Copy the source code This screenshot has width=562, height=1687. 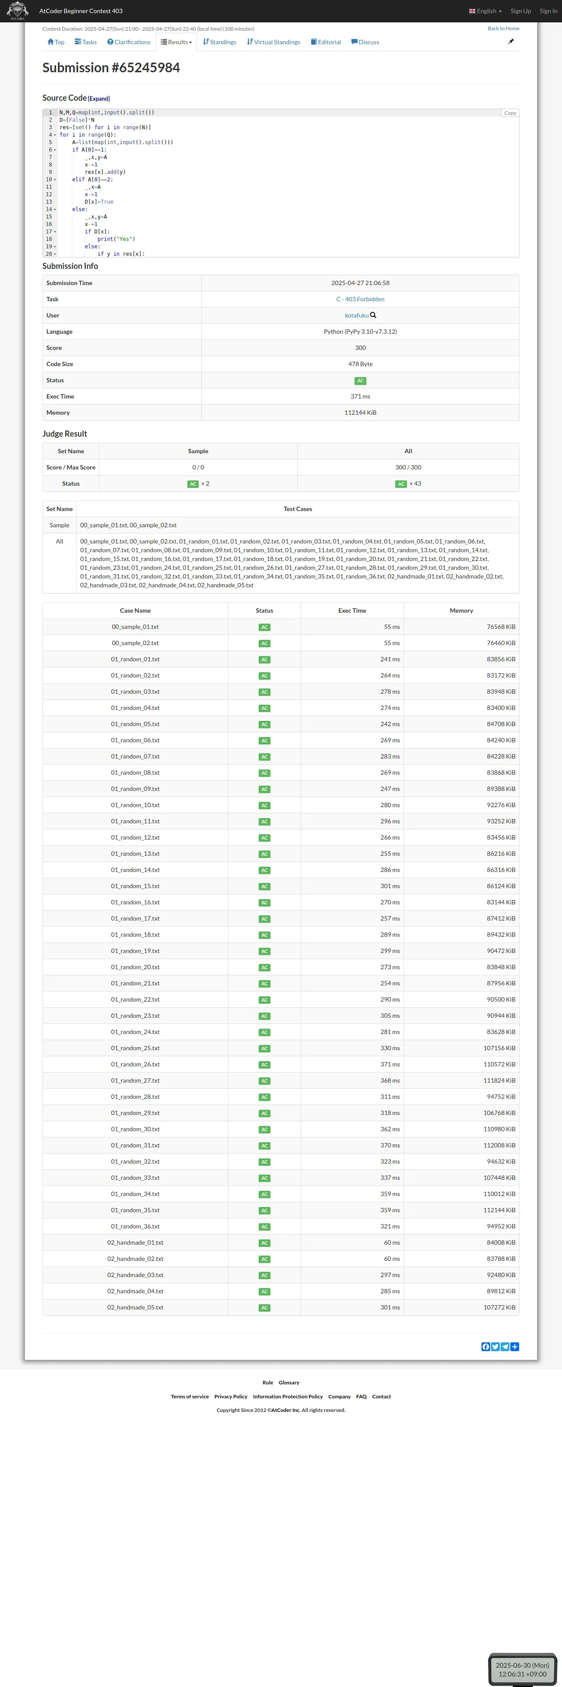pos(509,113)
